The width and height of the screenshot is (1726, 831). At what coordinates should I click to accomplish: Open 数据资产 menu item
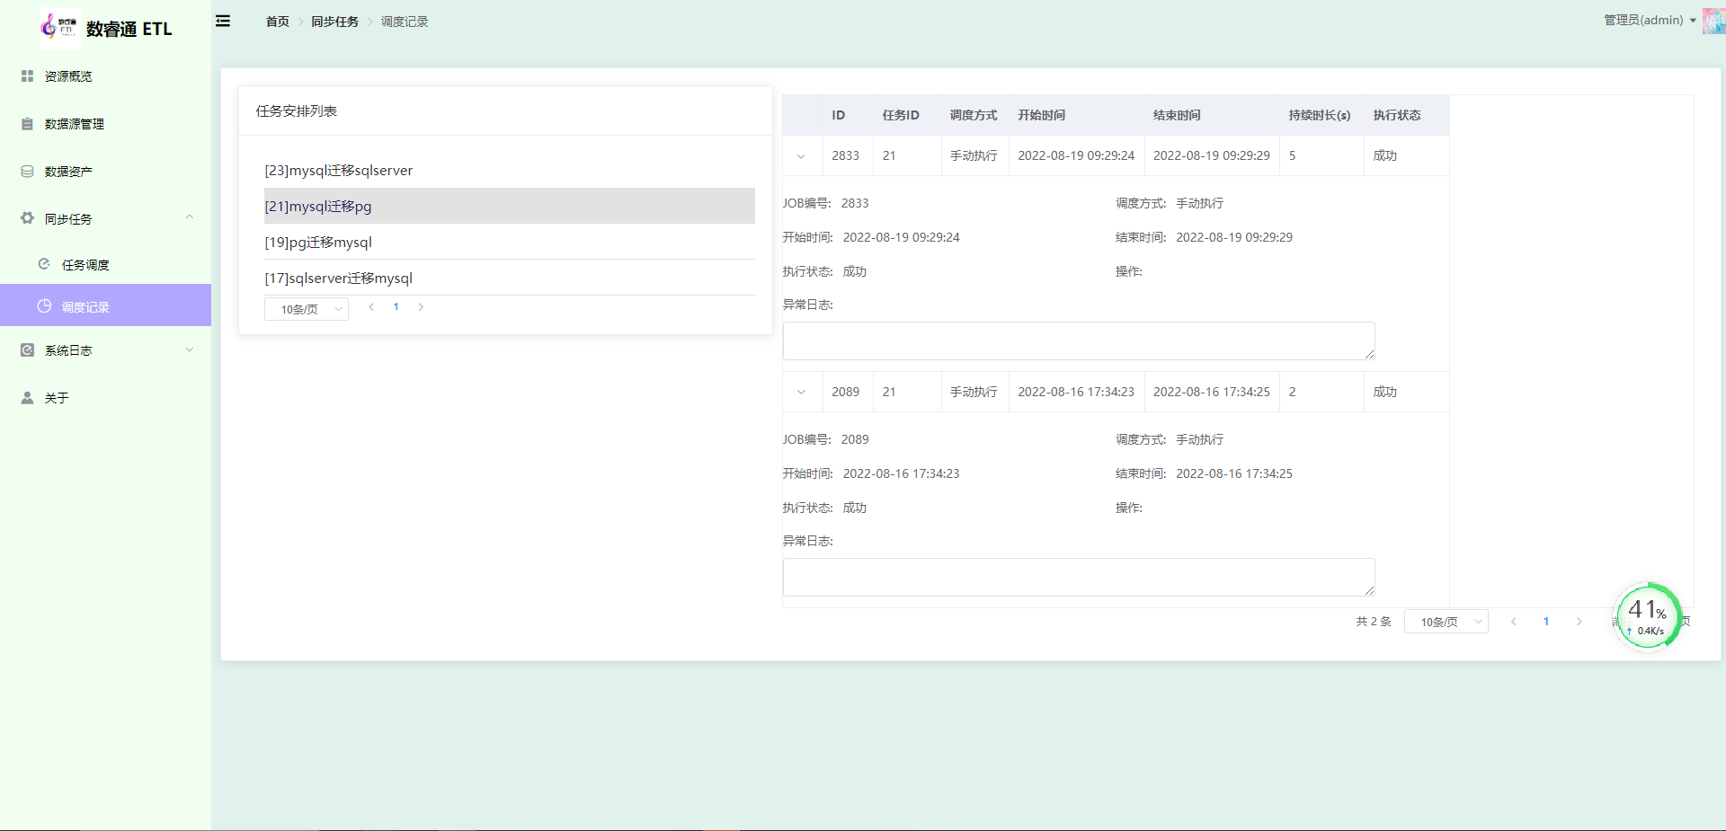pyautogui.click(x=105, y=172)
